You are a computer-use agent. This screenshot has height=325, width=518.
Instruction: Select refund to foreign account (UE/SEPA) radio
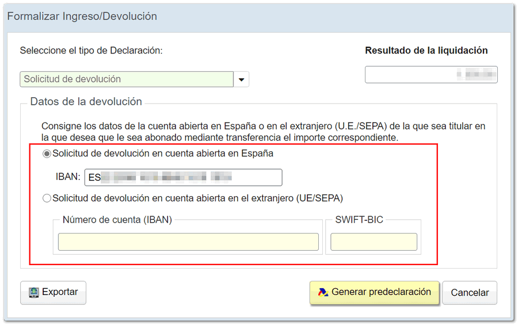47,198
